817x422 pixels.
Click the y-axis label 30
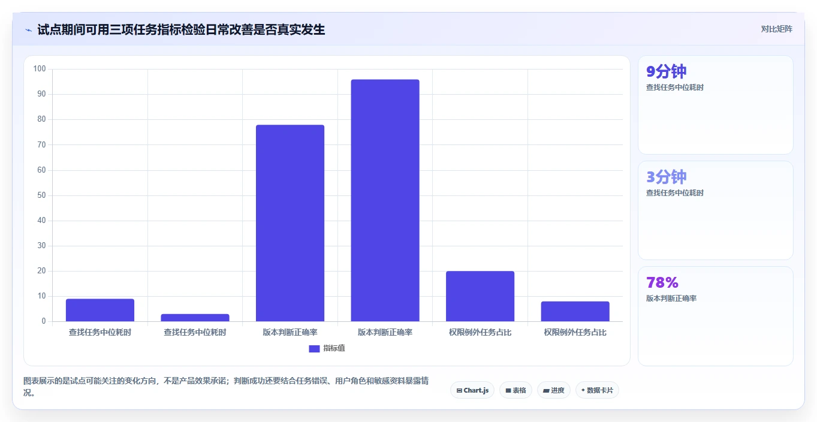[42, 246]
